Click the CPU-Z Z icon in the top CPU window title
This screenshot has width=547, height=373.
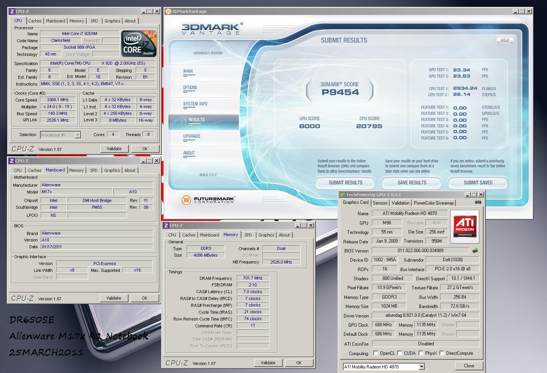tap(12, 11)
